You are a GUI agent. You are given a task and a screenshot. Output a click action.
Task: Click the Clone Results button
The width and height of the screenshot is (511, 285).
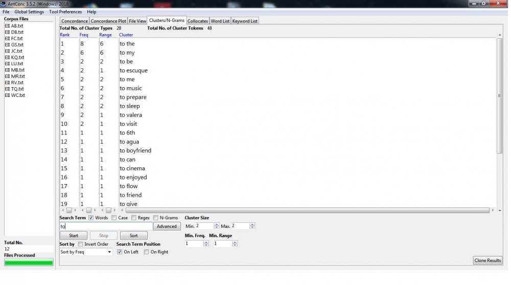(x=487, y=261)
